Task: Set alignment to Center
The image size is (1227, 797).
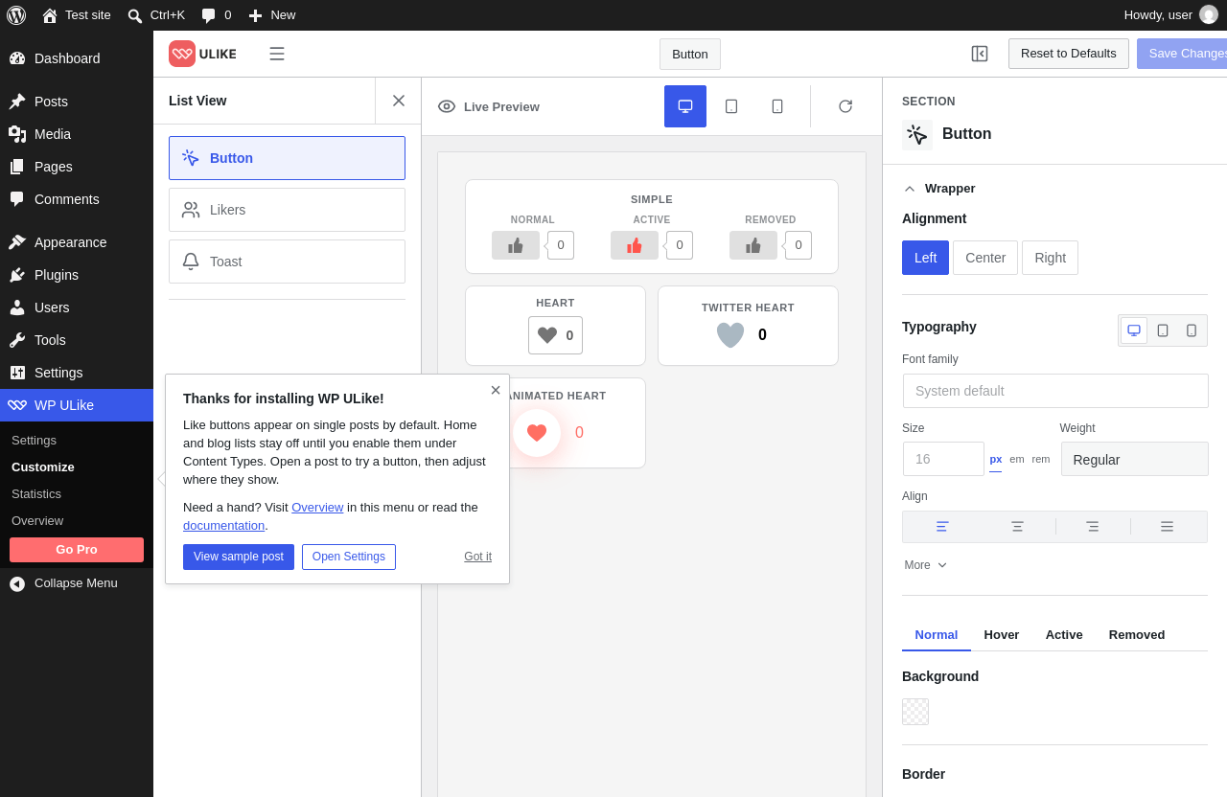Action: tap(985, 258)
